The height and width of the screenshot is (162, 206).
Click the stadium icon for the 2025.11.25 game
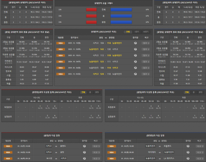135,49
